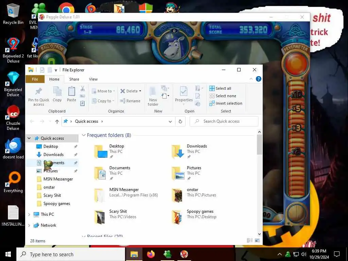Screen dimensions: 348x261
Task: Click the File Explorer taskbar icon
Action: point(134,254)
